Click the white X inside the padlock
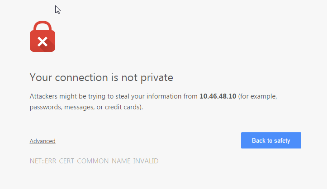 tap(43, 42)
